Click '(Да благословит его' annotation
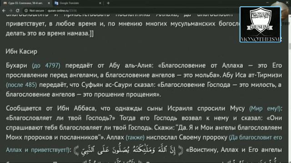291x163 pixels. 256,138
